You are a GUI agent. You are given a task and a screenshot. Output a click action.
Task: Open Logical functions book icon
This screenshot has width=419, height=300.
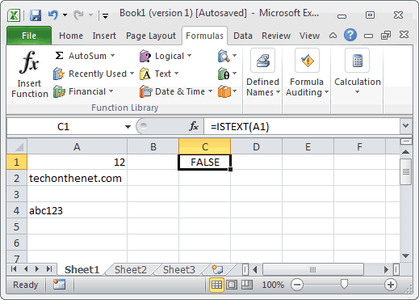pos(145,56)
